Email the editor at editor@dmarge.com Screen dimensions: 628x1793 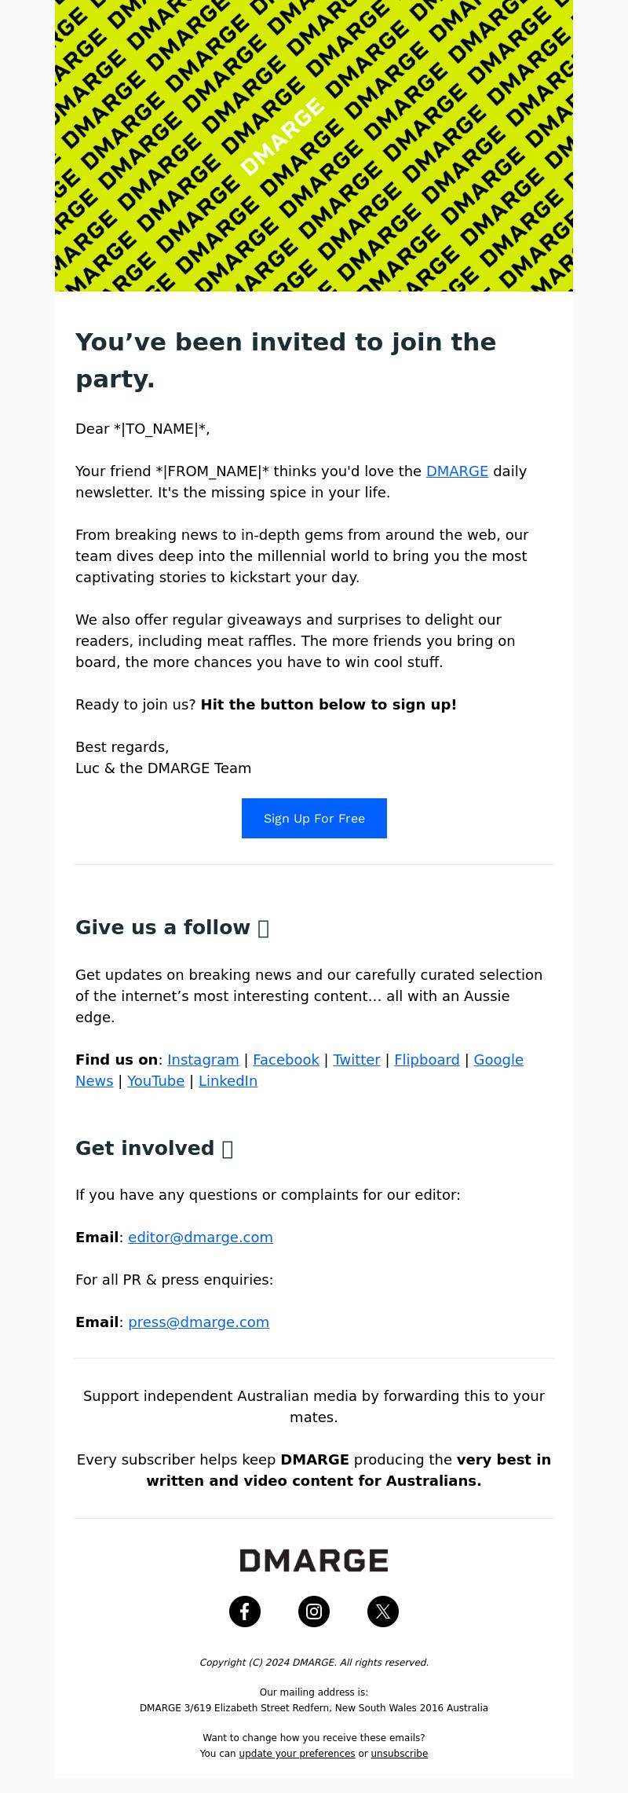(200, 1237)
